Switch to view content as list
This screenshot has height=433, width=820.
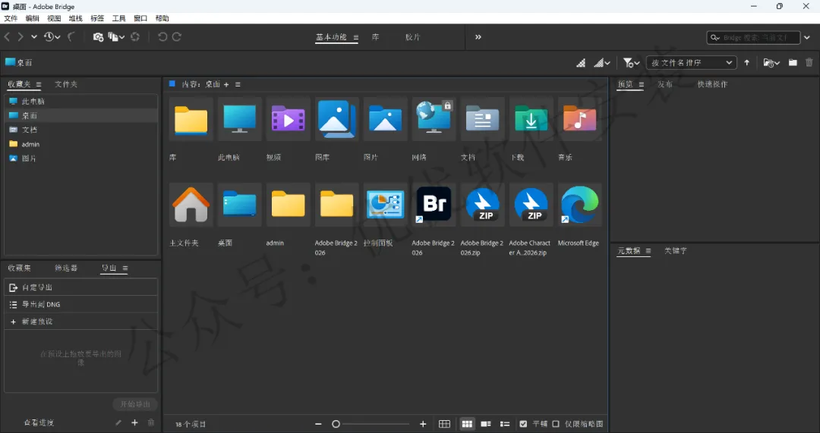(505, 424)
